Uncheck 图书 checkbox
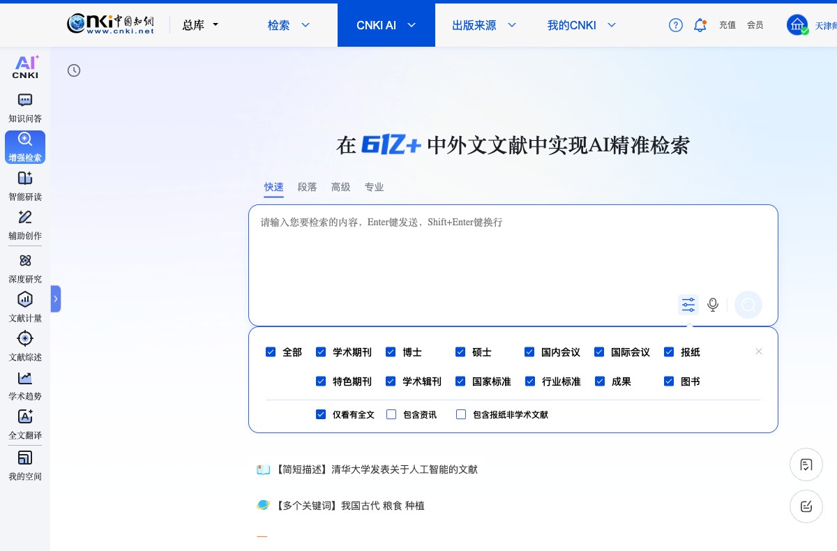Viewport: 837px width, 551px height. (669, 382)
